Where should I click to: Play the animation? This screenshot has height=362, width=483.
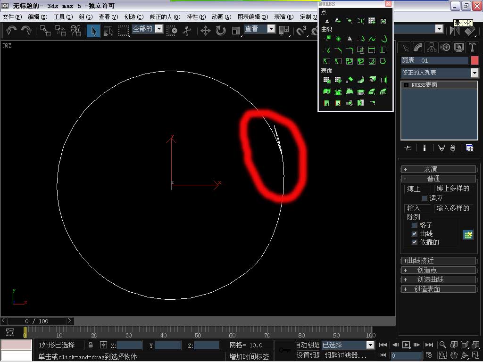406,345
